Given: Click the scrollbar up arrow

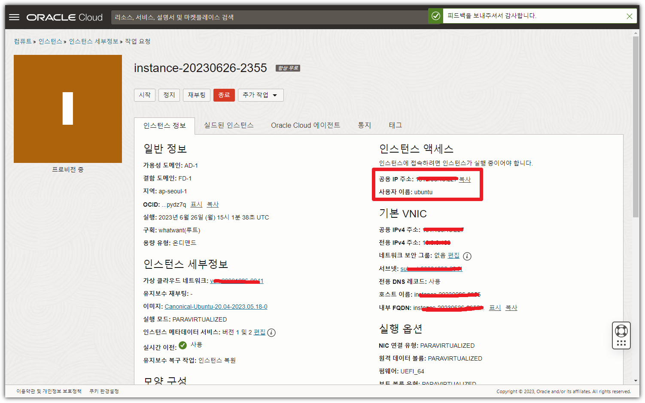Looking at the screenshot, I should tap(636, 33).
